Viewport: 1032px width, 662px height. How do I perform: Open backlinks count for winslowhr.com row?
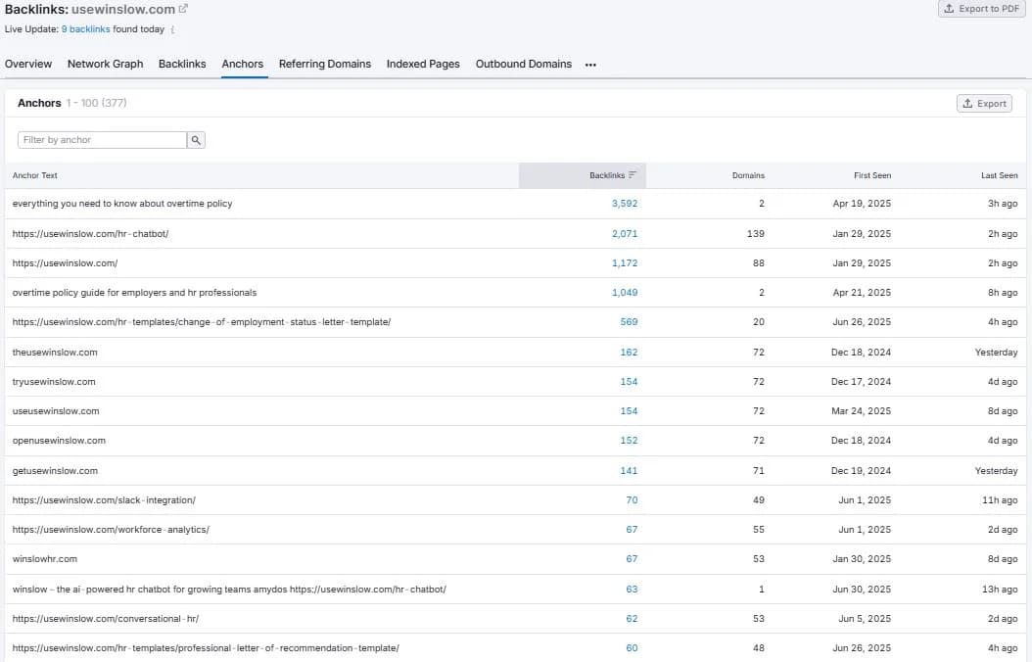click(632, 559)
